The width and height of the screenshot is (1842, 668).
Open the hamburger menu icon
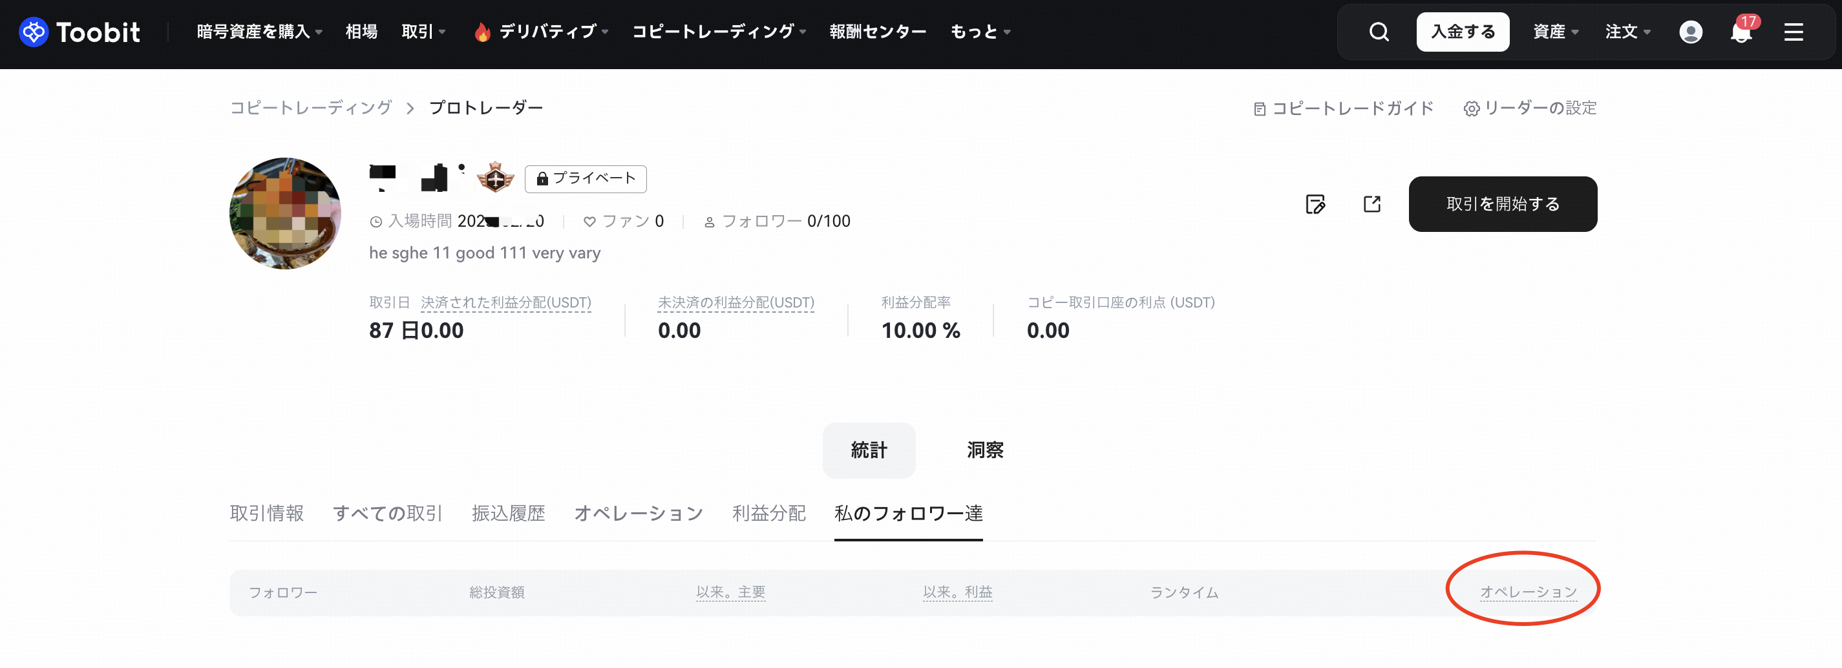(x=1794, y=32)
